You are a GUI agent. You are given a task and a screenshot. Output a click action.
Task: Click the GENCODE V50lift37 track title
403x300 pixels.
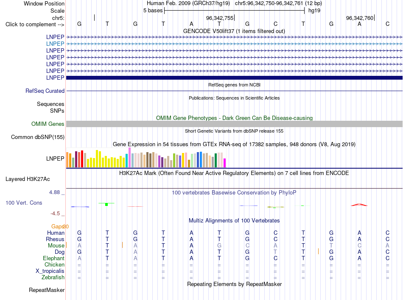click(x=234, y=31)
